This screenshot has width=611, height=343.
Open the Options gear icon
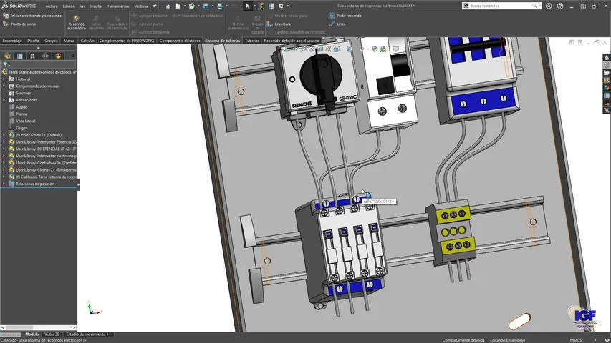point(281,6)
